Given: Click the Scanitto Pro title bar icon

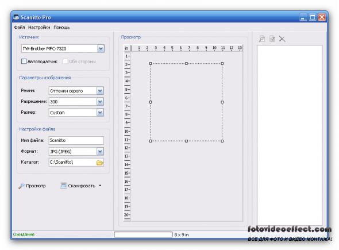Looking at the screenshot, I should (x=16, y=17).
